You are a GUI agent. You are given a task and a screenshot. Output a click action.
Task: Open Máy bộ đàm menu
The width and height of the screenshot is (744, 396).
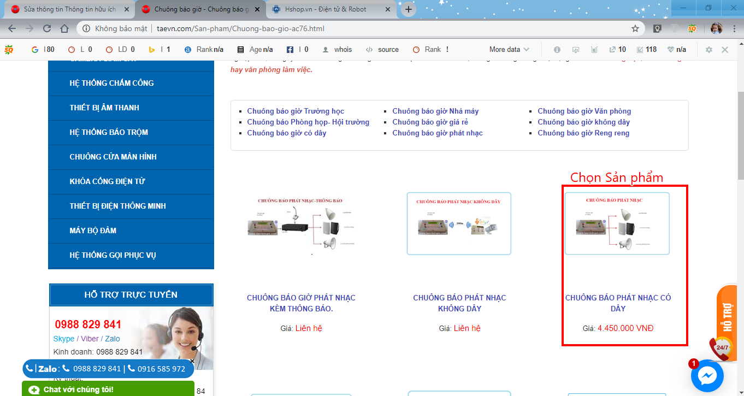pos(131,230)
